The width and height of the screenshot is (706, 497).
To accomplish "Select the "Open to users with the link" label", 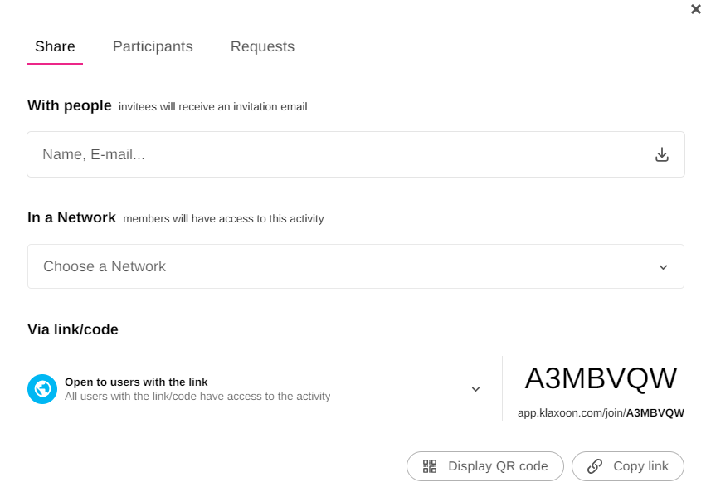I will 136,382.
